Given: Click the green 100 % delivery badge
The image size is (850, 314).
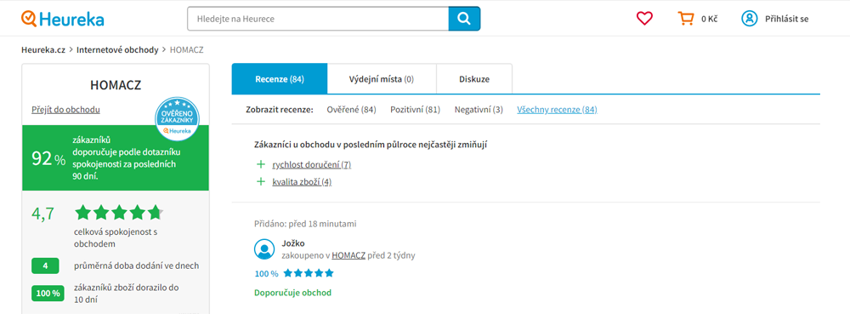Looking at the screenshot, I should [x=48, y=293].
